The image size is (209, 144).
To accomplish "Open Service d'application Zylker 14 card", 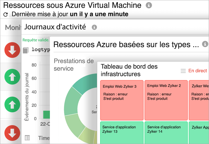I will click(166, 133).
